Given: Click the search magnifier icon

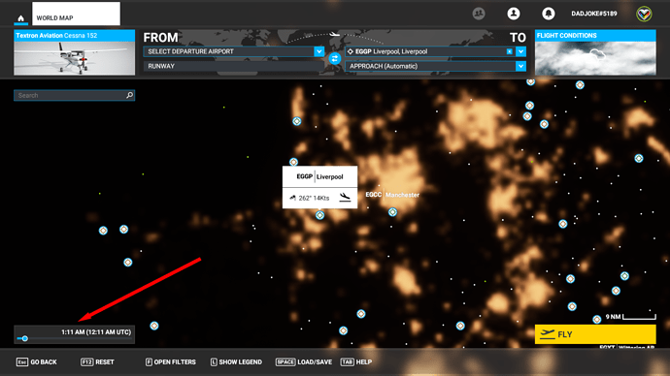Looking at the screenshot, I should pyautogui.click(x=129, y=95).
